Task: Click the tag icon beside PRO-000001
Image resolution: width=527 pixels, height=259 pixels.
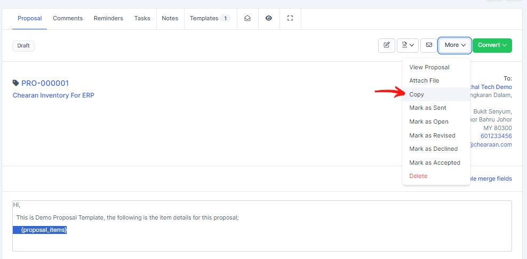Action: (16, 83)
